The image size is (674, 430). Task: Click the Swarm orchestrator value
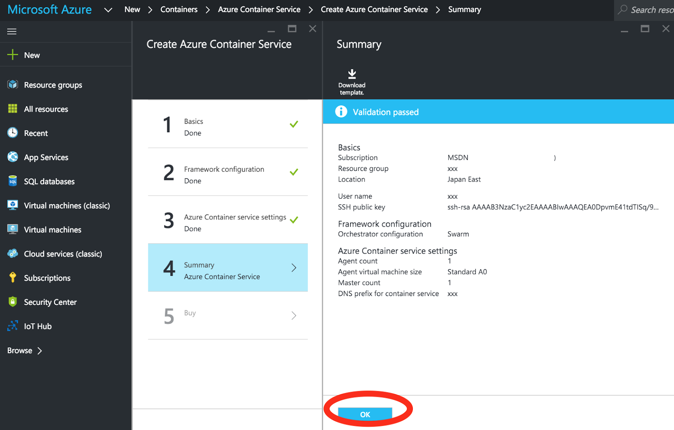458,234
